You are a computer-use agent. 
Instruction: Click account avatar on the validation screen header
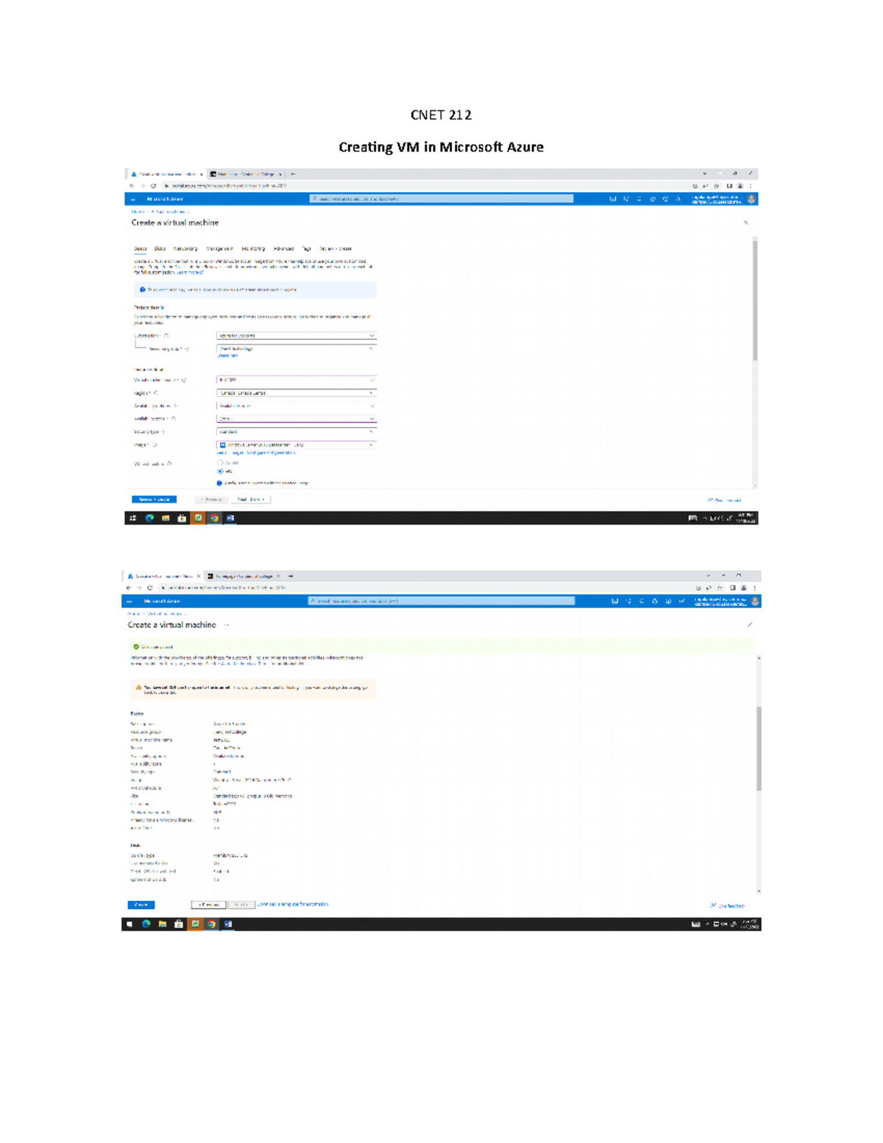[755, 601]
